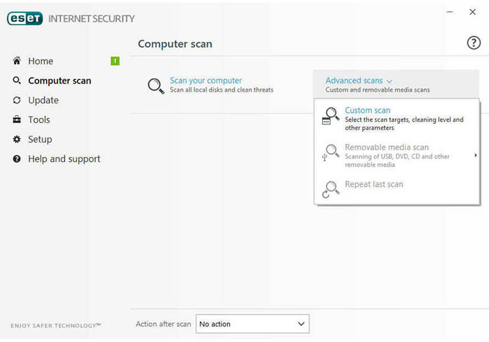Expand Removable media scan submenu arrow
The image size is (489, 342).
pyautogui.click(x=476, y=155)
